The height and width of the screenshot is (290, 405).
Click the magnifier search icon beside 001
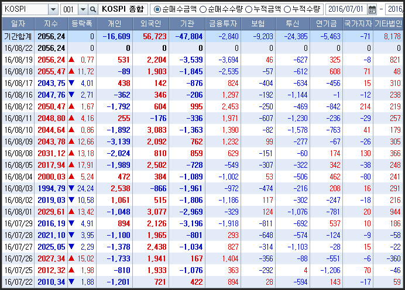(92, 9)
